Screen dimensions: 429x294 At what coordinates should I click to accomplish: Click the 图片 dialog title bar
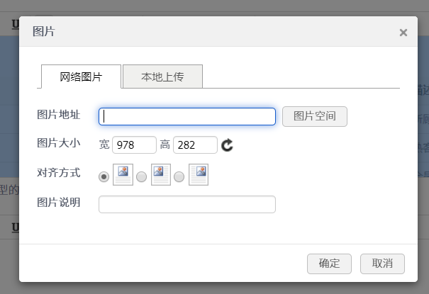[x=213, y=31]
